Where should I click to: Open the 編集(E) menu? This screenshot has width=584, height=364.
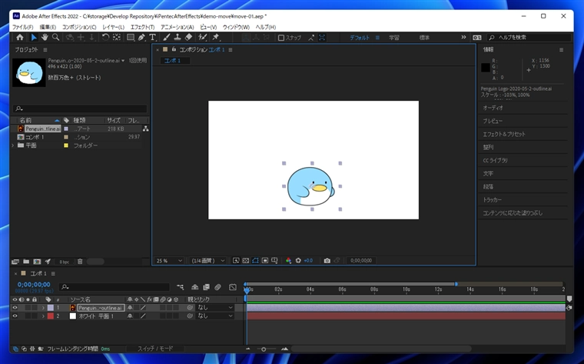pos(48,27)
